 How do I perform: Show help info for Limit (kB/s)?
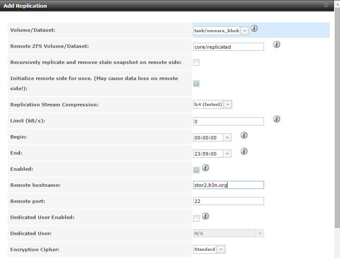[276, 119]
